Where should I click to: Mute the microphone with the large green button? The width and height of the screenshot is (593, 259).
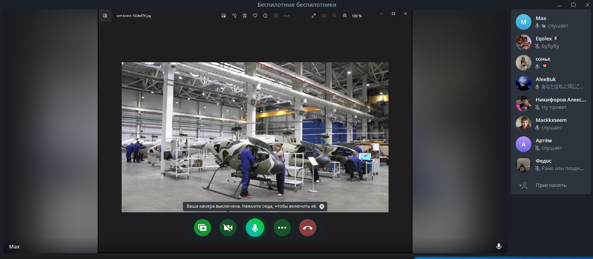click(x=255, y=228)
